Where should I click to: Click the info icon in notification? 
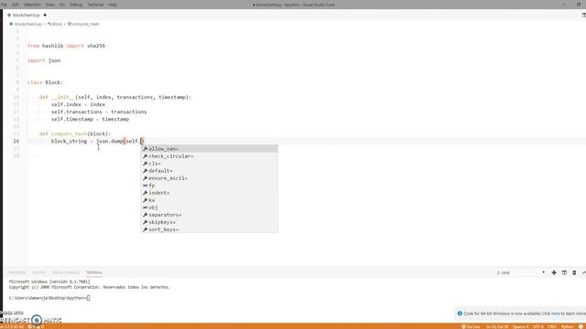click(x=460, y=313)
